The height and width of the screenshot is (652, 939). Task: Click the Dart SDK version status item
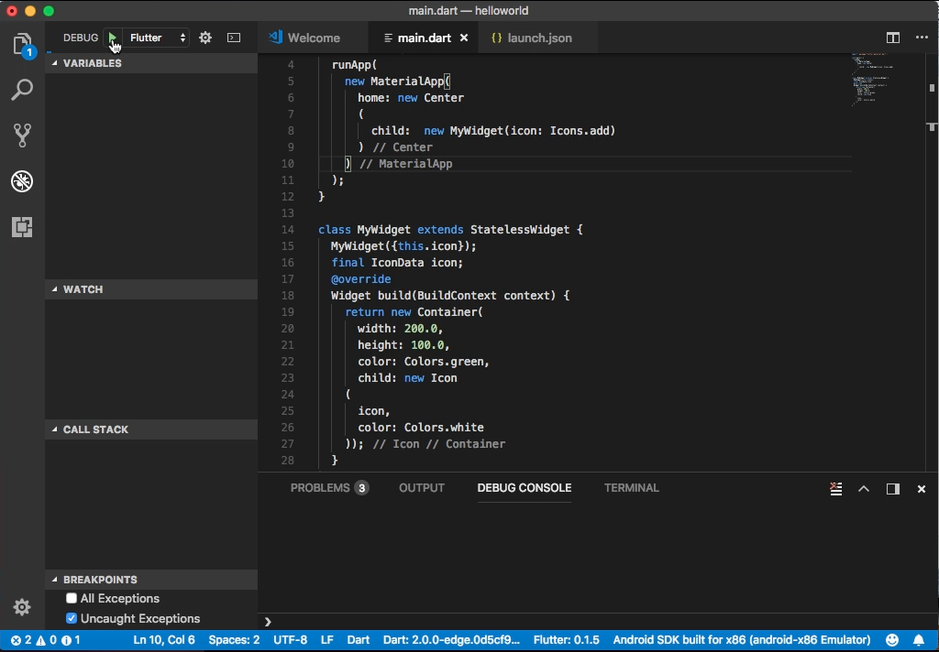point(451,640)
